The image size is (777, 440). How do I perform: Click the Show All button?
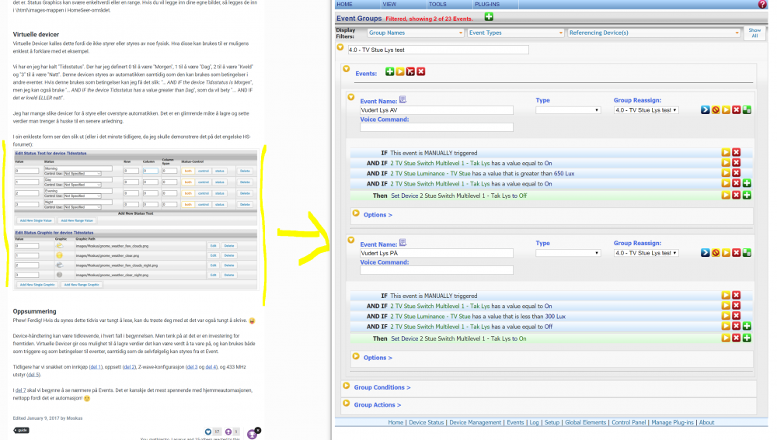[754, 33]
